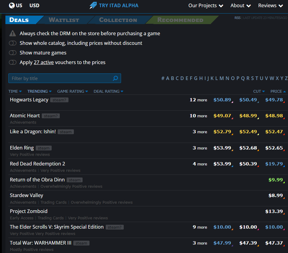This screenshot has width=288, height=253.
Task: Open Total War: WARHAMMER III page
Action: coord(41,243)
